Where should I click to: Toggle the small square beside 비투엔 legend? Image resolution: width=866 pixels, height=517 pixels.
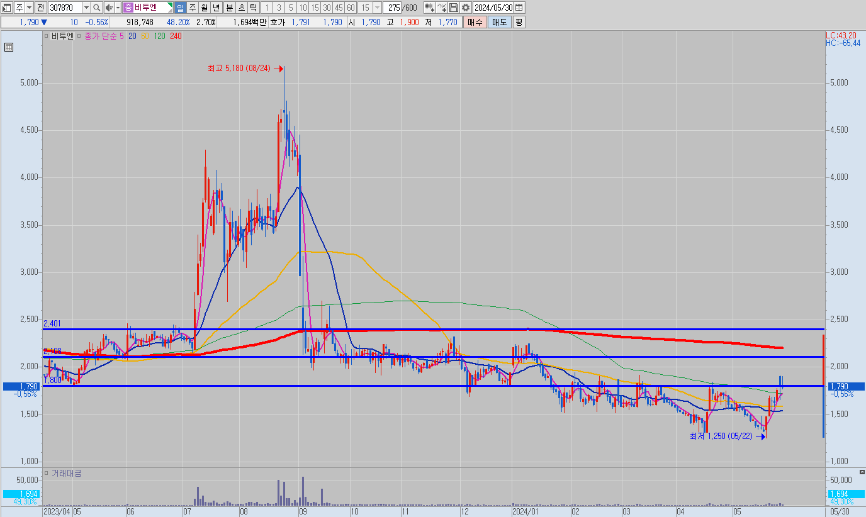tap(46, 36)
